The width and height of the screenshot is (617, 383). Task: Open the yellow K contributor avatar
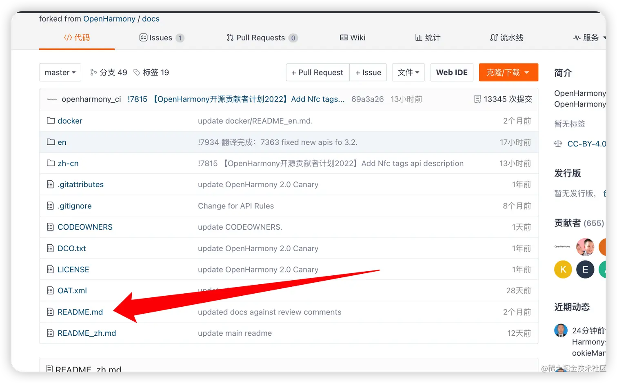pos(563,269)
